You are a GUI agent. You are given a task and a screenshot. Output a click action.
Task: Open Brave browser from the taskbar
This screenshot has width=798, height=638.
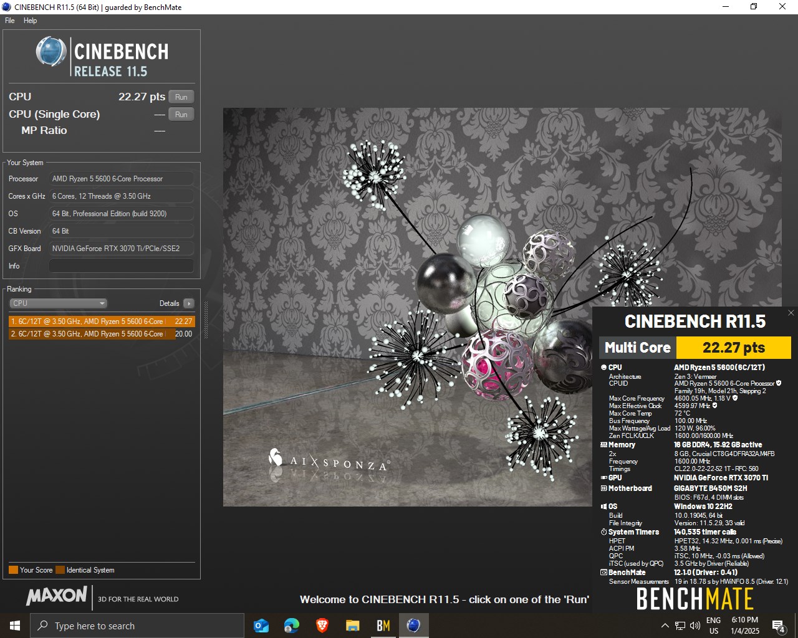coord(322,626)
